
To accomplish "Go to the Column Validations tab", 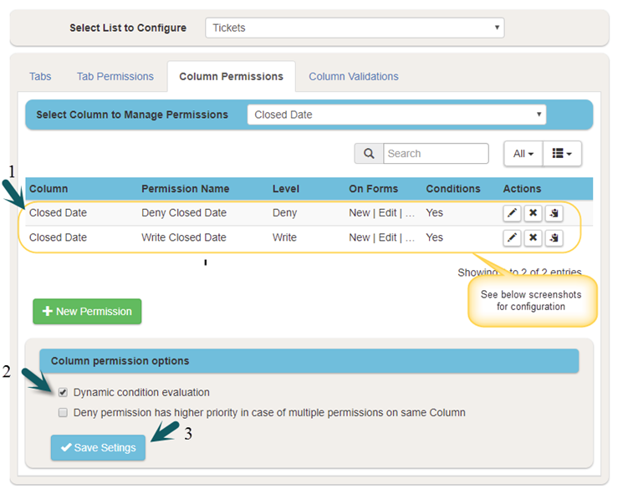I will pos(353,76).
